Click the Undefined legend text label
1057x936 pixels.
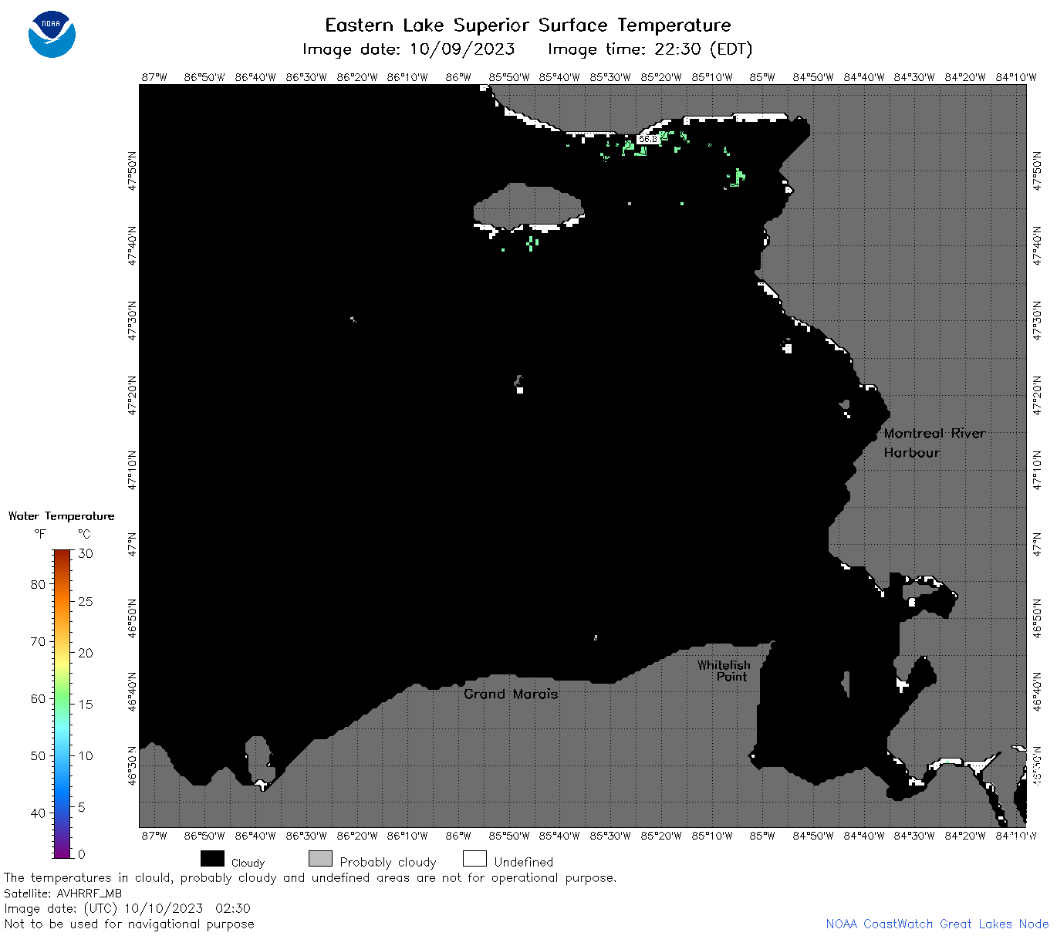[524, 862]
